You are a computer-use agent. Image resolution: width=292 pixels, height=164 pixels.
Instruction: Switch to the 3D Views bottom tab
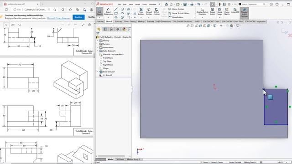click(120, 159)
